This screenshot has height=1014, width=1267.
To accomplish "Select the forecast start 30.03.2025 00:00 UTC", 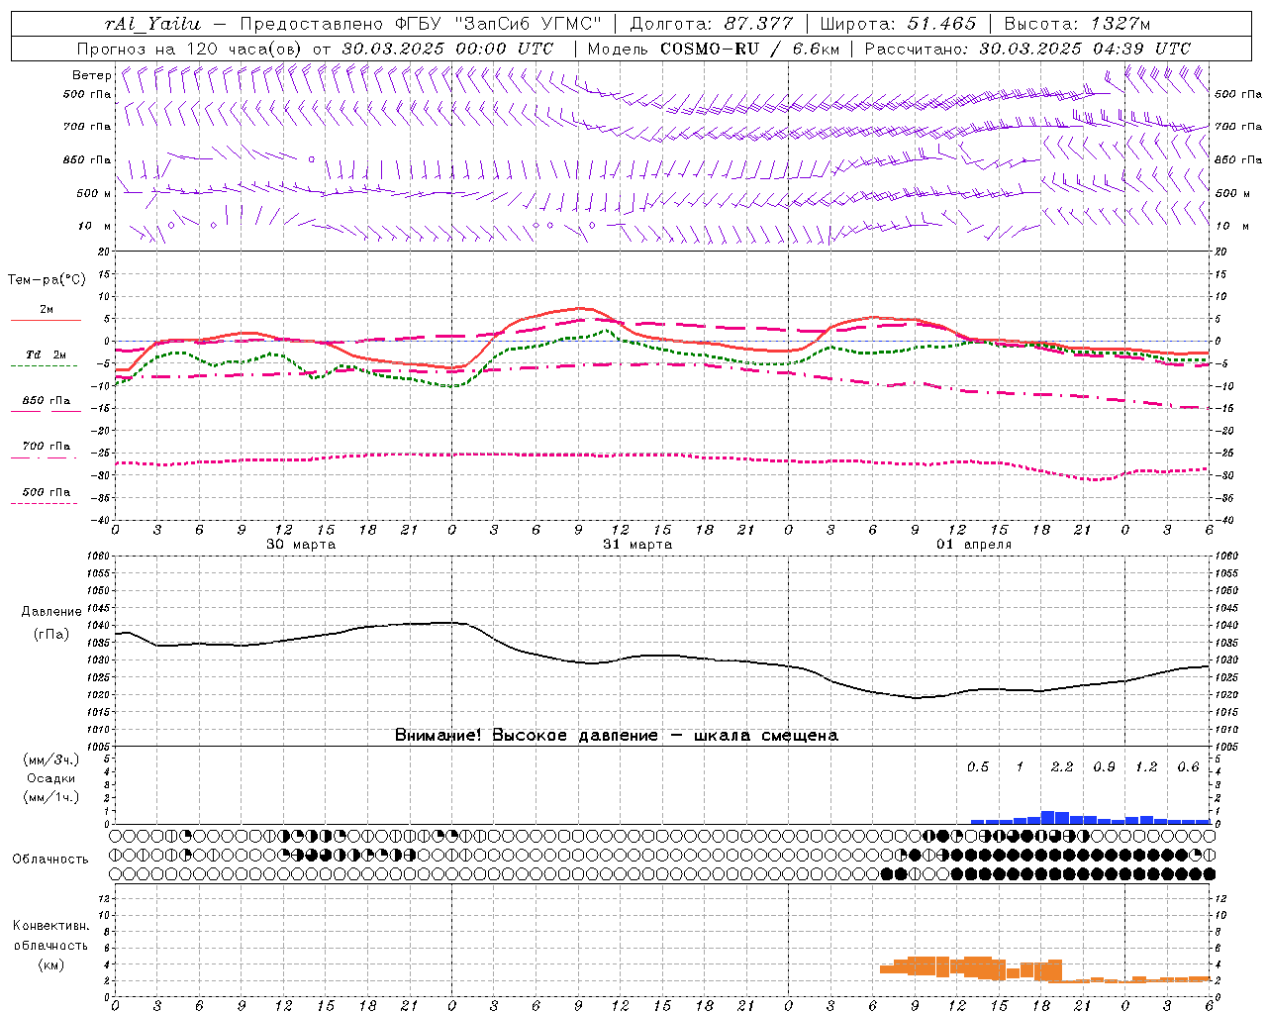I will (x=447, y=49).
